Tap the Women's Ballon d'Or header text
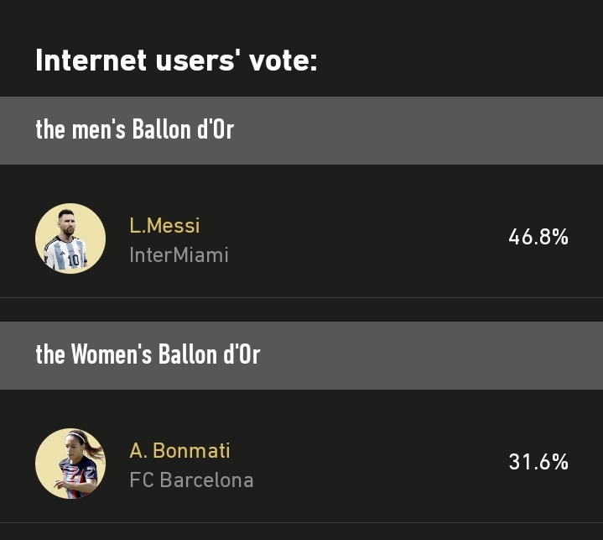This screenshot has width=603, height=540. point(148,355)
